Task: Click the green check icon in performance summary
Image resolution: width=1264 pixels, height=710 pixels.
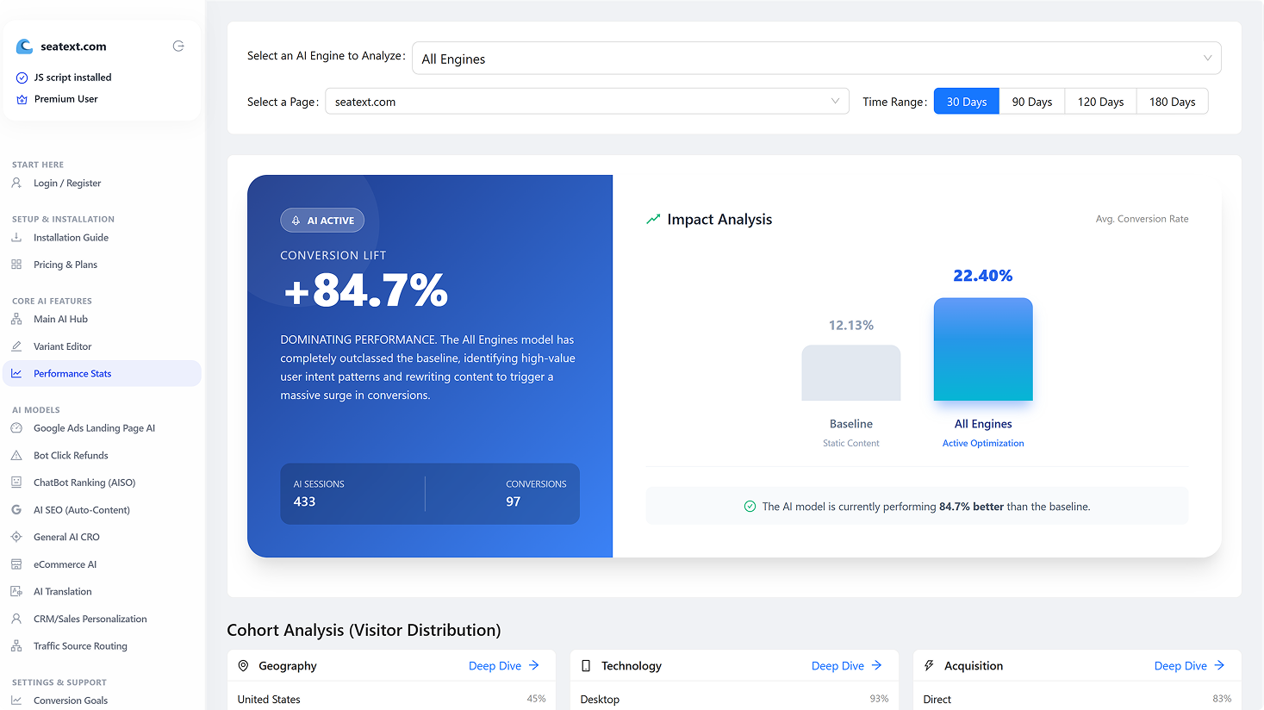Action: pyautogui.click(x=750, y=507)
